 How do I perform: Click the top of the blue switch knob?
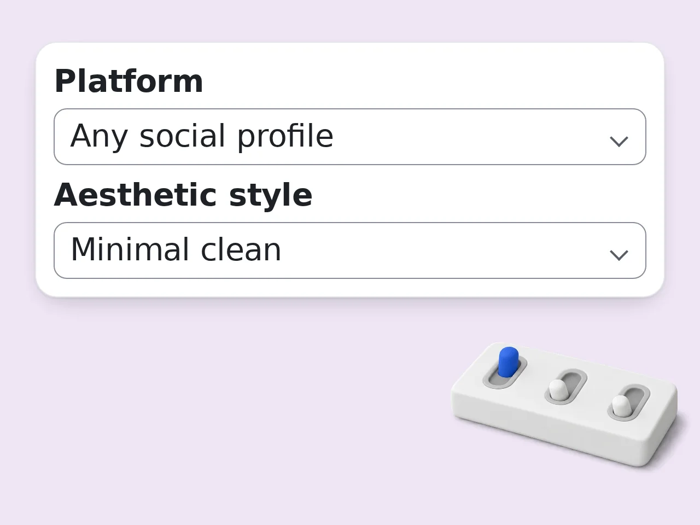point(509,351)
